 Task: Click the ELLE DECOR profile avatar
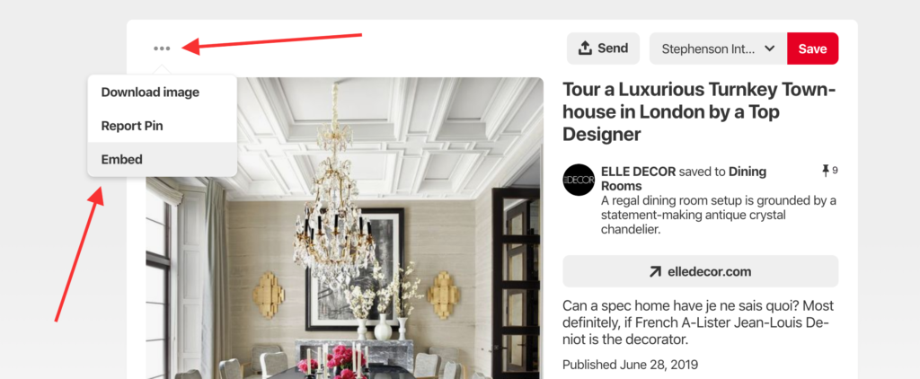click(x=579, y=181)
